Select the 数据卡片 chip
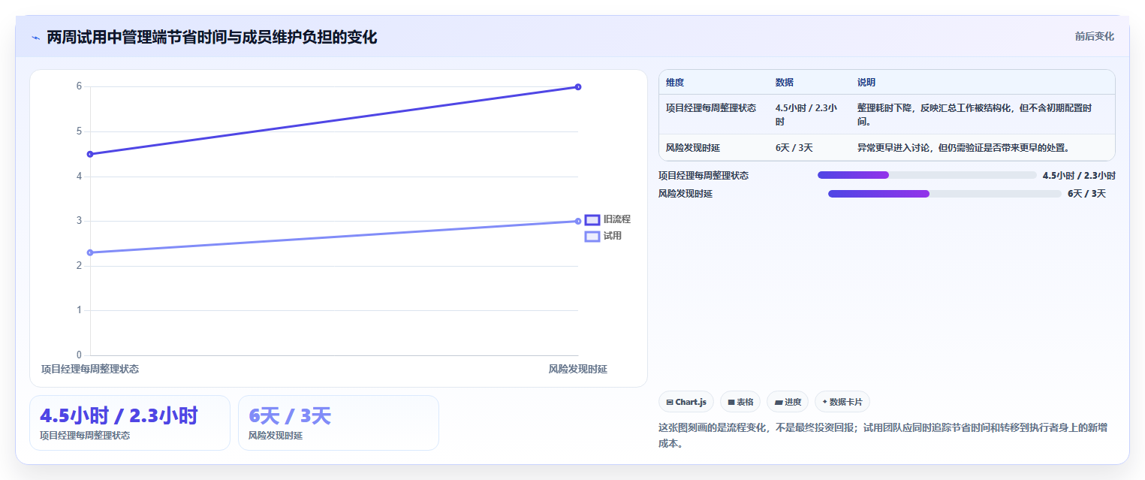Image resolution: width=1145 pixels, height=480 pixels. click(842, 402)
